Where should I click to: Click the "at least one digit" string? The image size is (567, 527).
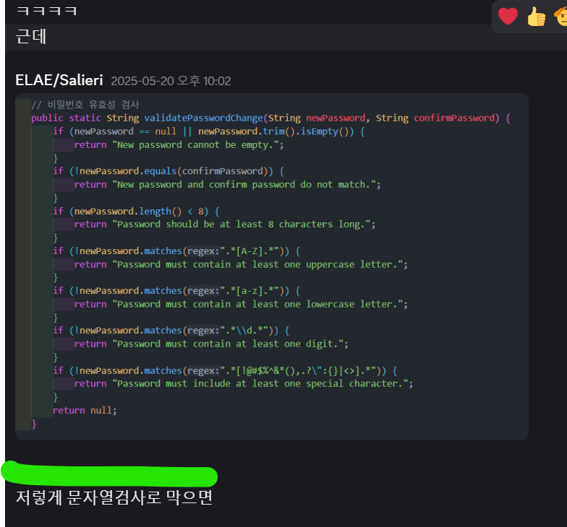[228, 344]
